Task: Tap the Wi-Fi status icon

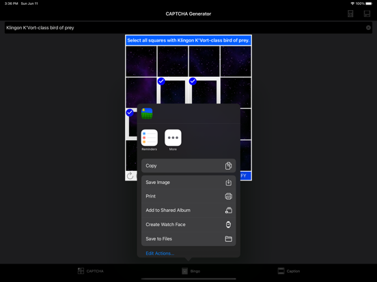Action: point(352,3)
